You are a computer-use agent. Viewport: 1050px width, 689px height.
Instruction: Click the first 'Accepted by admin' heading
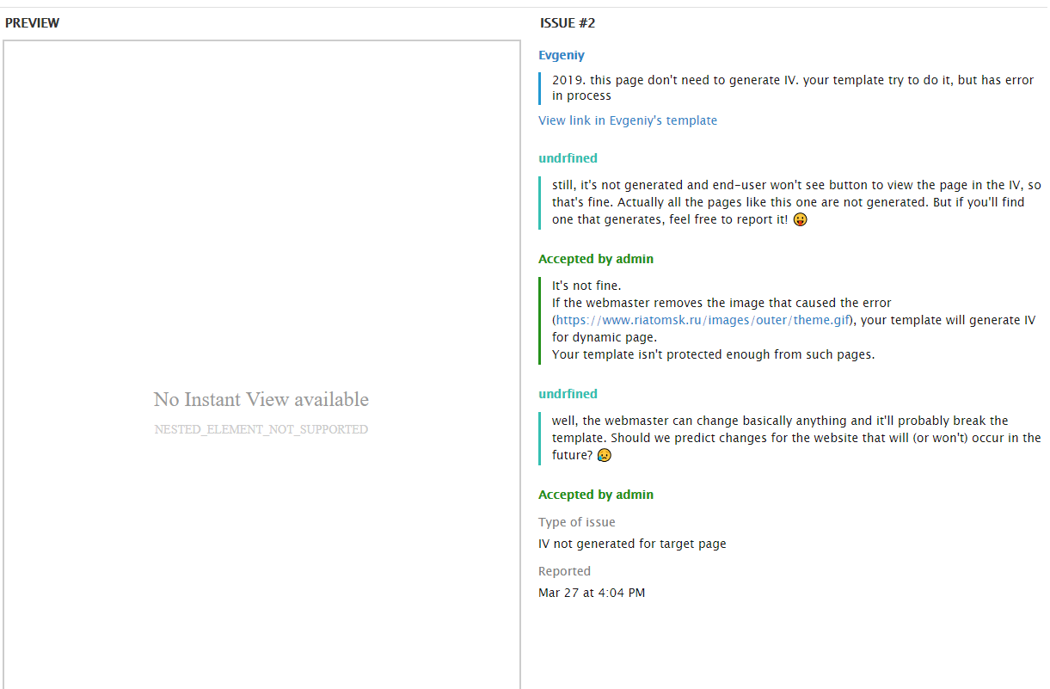click(595, 259)
